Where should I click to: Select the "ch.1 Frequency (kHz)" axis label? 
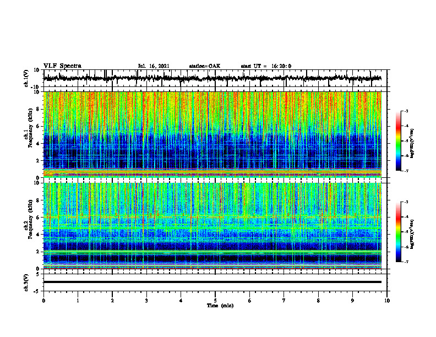(28, 134)
